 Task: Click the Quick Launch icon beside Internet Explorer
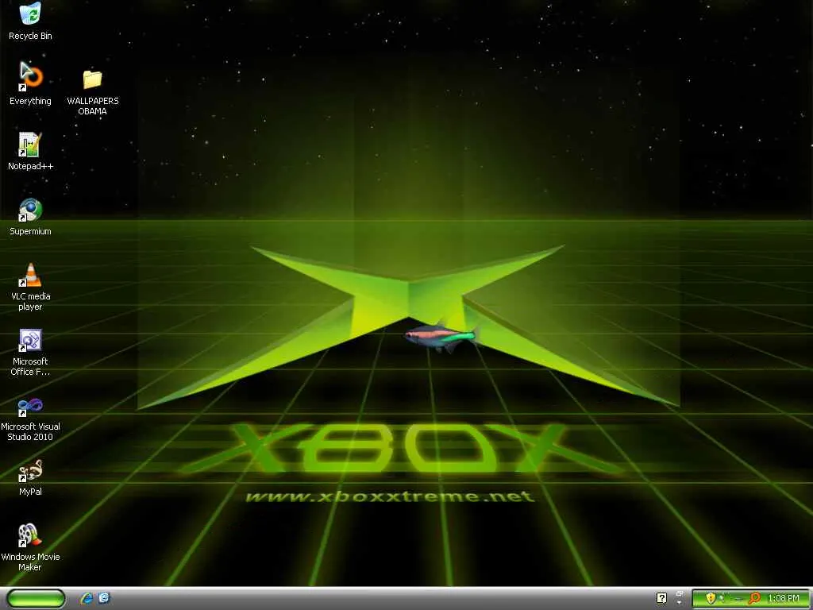[x=104, y=598]
